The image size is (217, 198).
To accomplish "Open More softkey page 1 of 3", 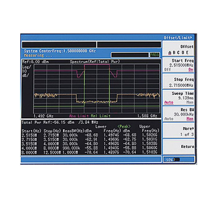I will pos(179,131).
